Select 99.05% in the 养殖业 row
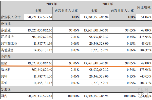This screenshot has width=152, height=100. click(x=130, y=30)
